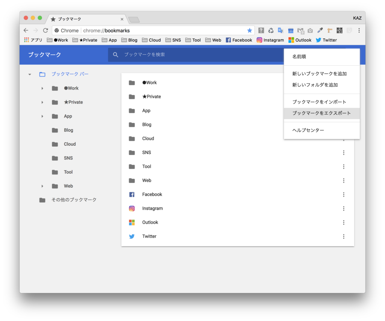Select the Blog folder in main list

tap(238, 125)
